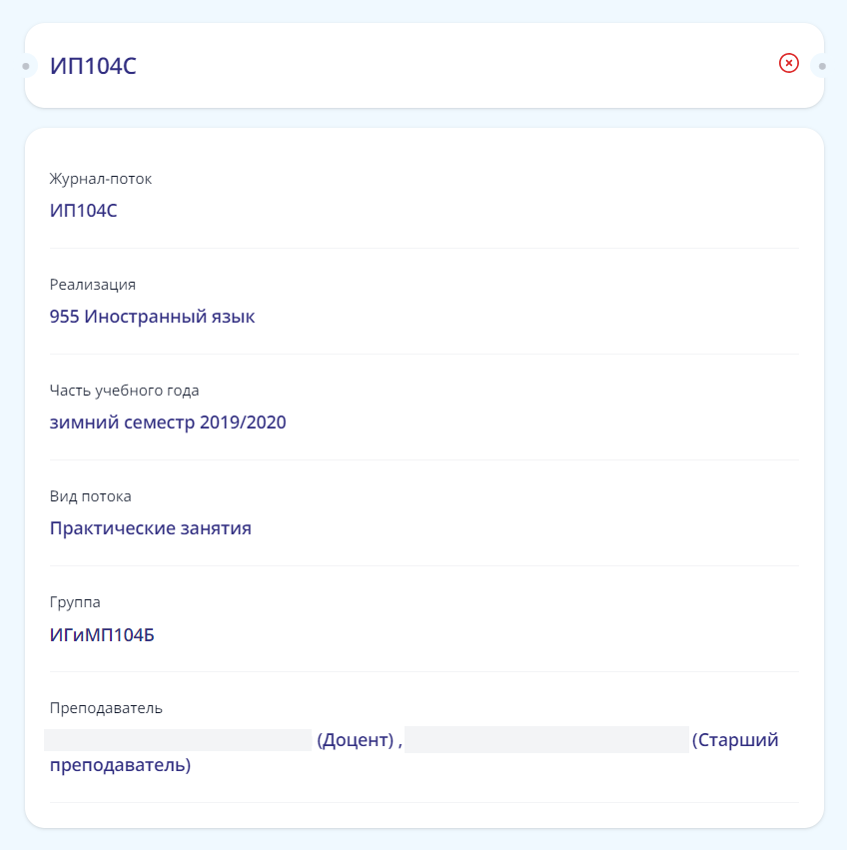Open the ИП104С value under Журнал-поток
The width and height of the screenshot is (847, 850).
tap(84, 211)
